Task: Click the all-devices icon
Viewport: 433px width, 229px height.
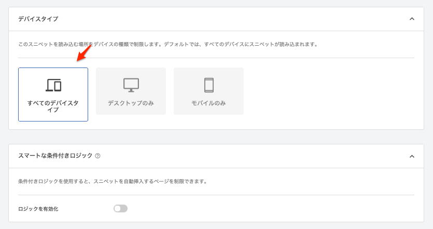Action: tap(53, 85)
